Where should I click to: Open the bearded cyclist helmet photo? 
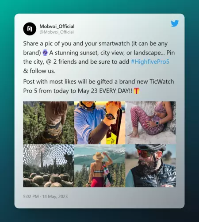click(150, 166)
